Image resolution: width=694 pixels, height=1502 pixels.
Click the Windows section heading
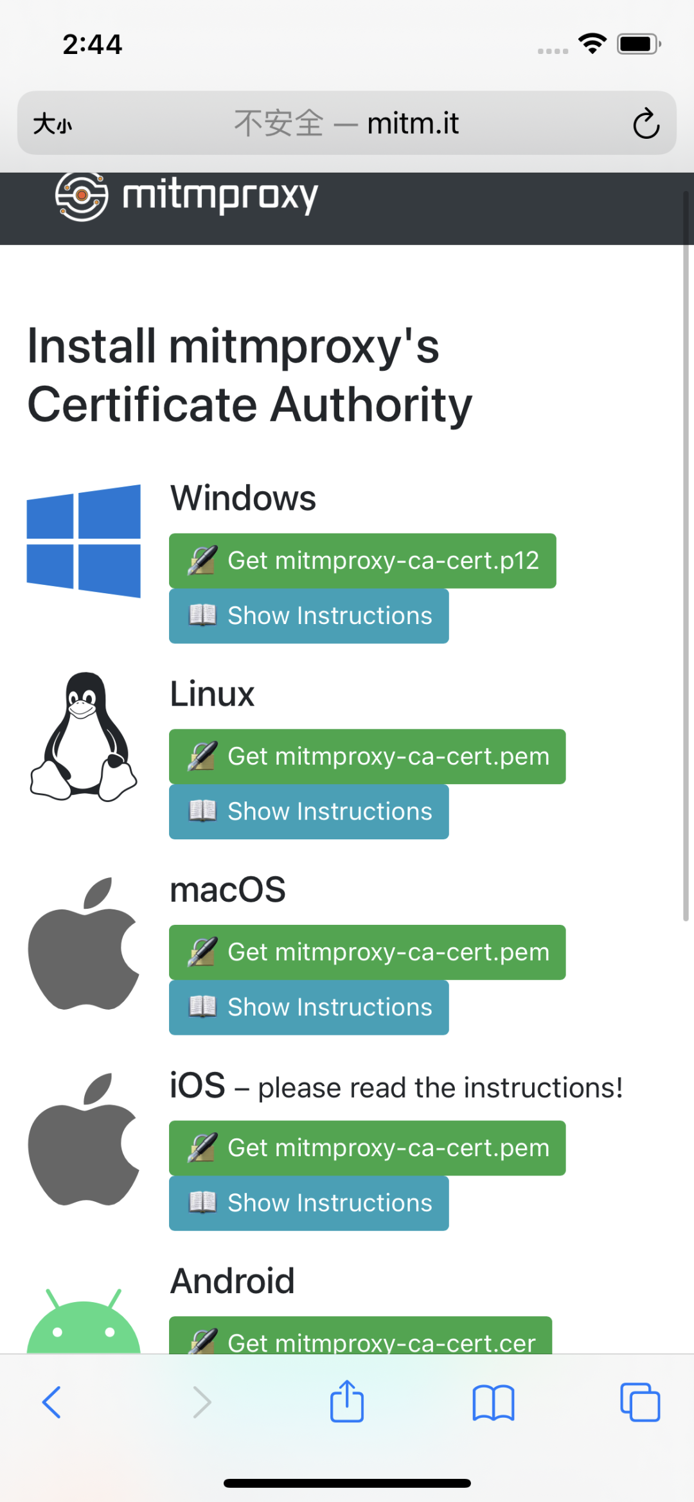pos(243,498)
